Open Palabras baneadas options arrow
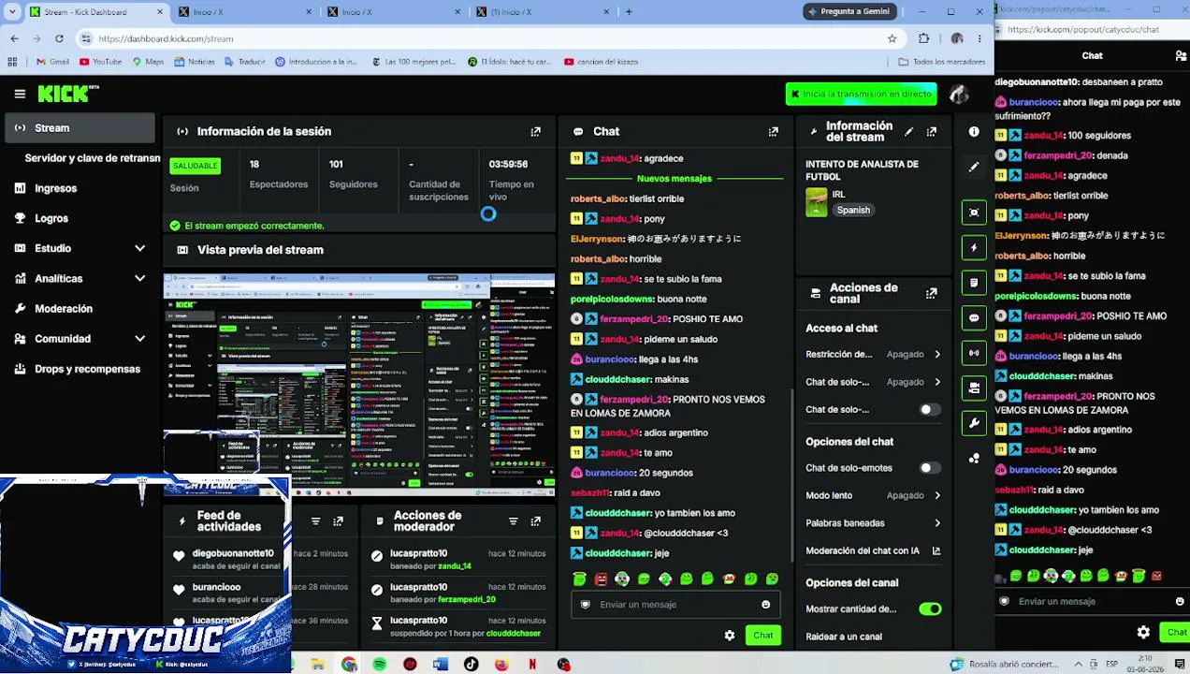1190x674 pixels. [937, 523]
